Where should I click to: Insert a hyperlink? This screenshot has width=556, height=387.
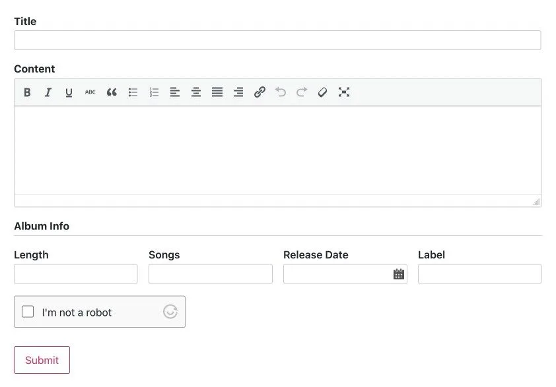260,92
